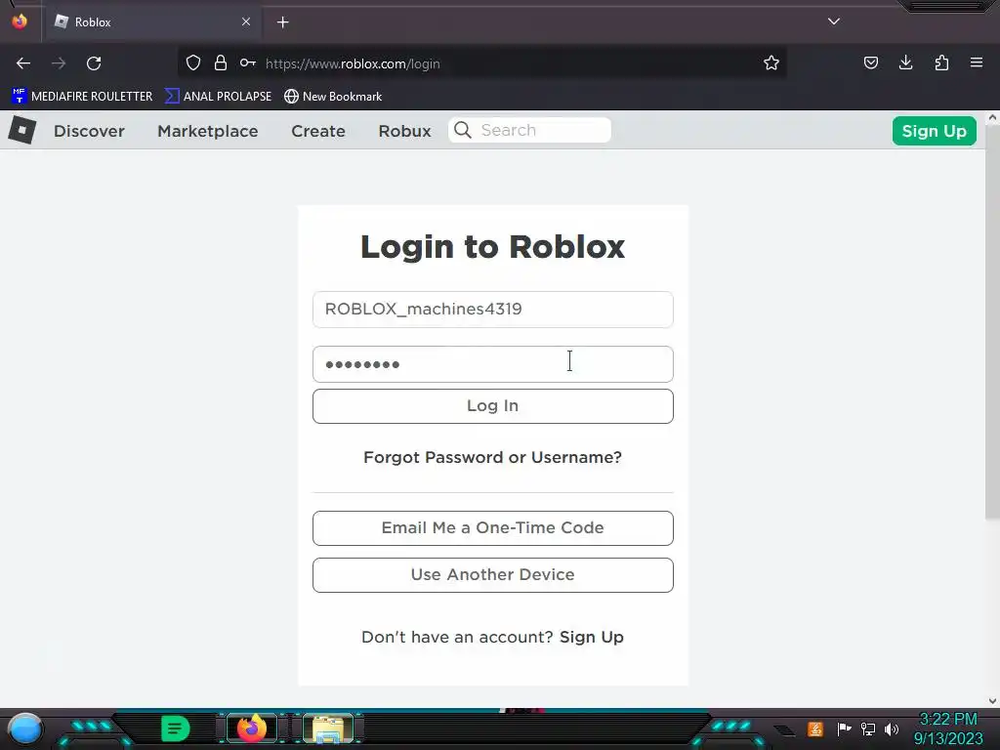Viewport: 1000px width, 750px height.
Task: Click the scrollbar up arrow
Action: [992, 118]
